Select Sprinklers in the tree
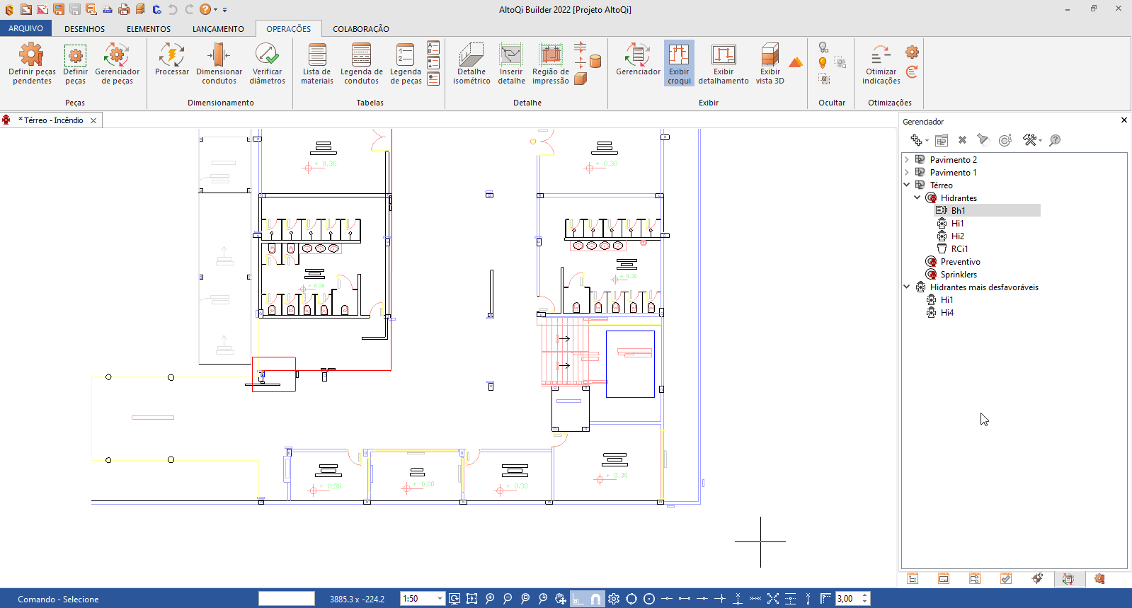 coord(959,275)
